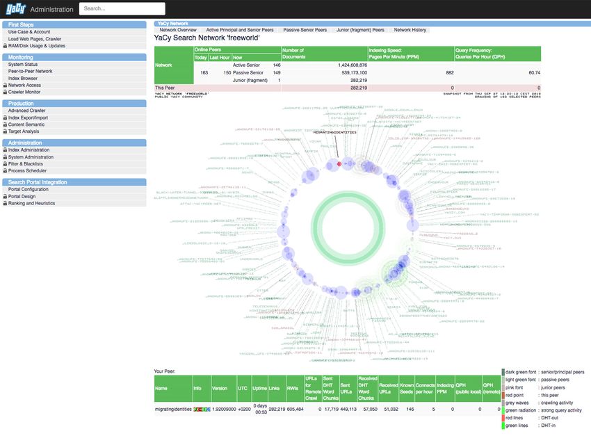The height and width of the screenshot is (436, 591).
Task: Go to RAM/Disk Usage & Updates
Action: tap(37, 46)
